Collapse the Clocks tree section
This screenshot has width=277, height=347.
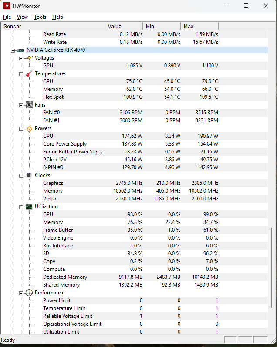point(21,176)
